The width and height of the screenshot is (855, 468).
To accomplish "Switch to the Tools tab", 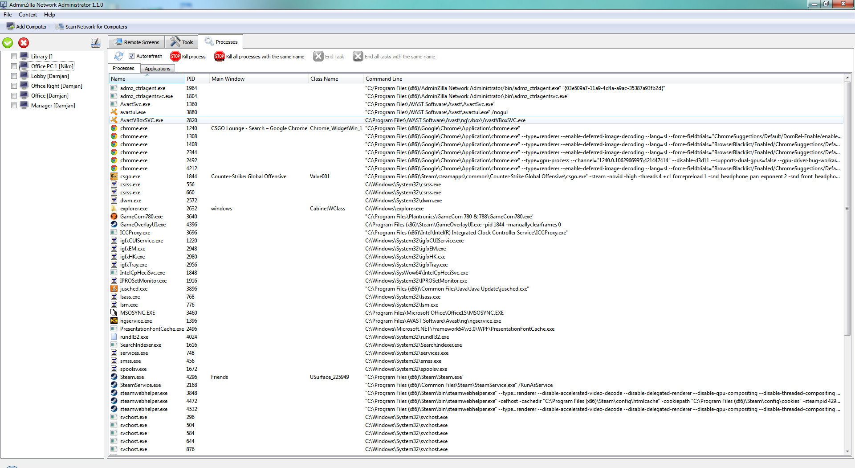I will [x=182, y=42].
